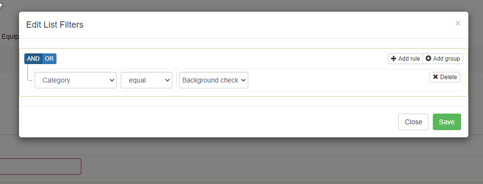The width and height of the screenshot is (483, 184).
Task: Click the Close button in the dialog footer
Action: tap(413, 122)
